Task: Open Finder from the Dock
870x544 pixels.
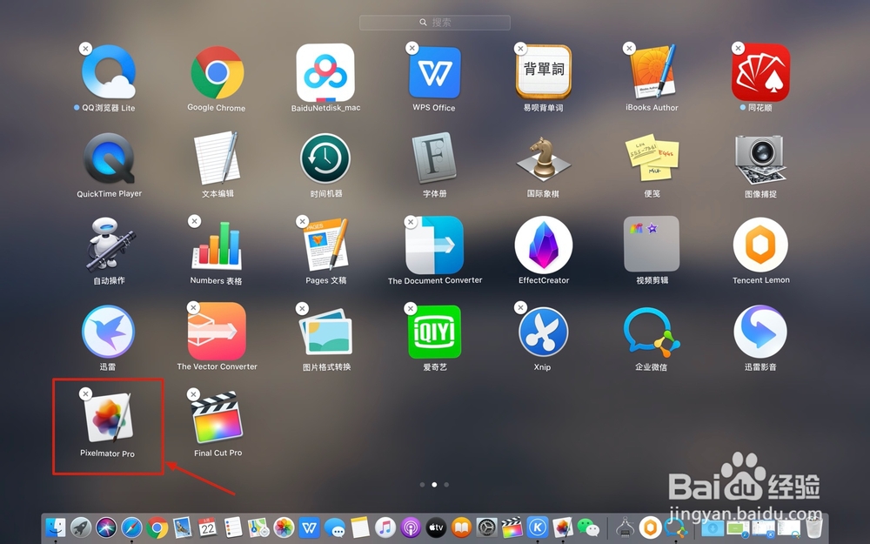Action: pyautogui.click(x=55, y=527)
